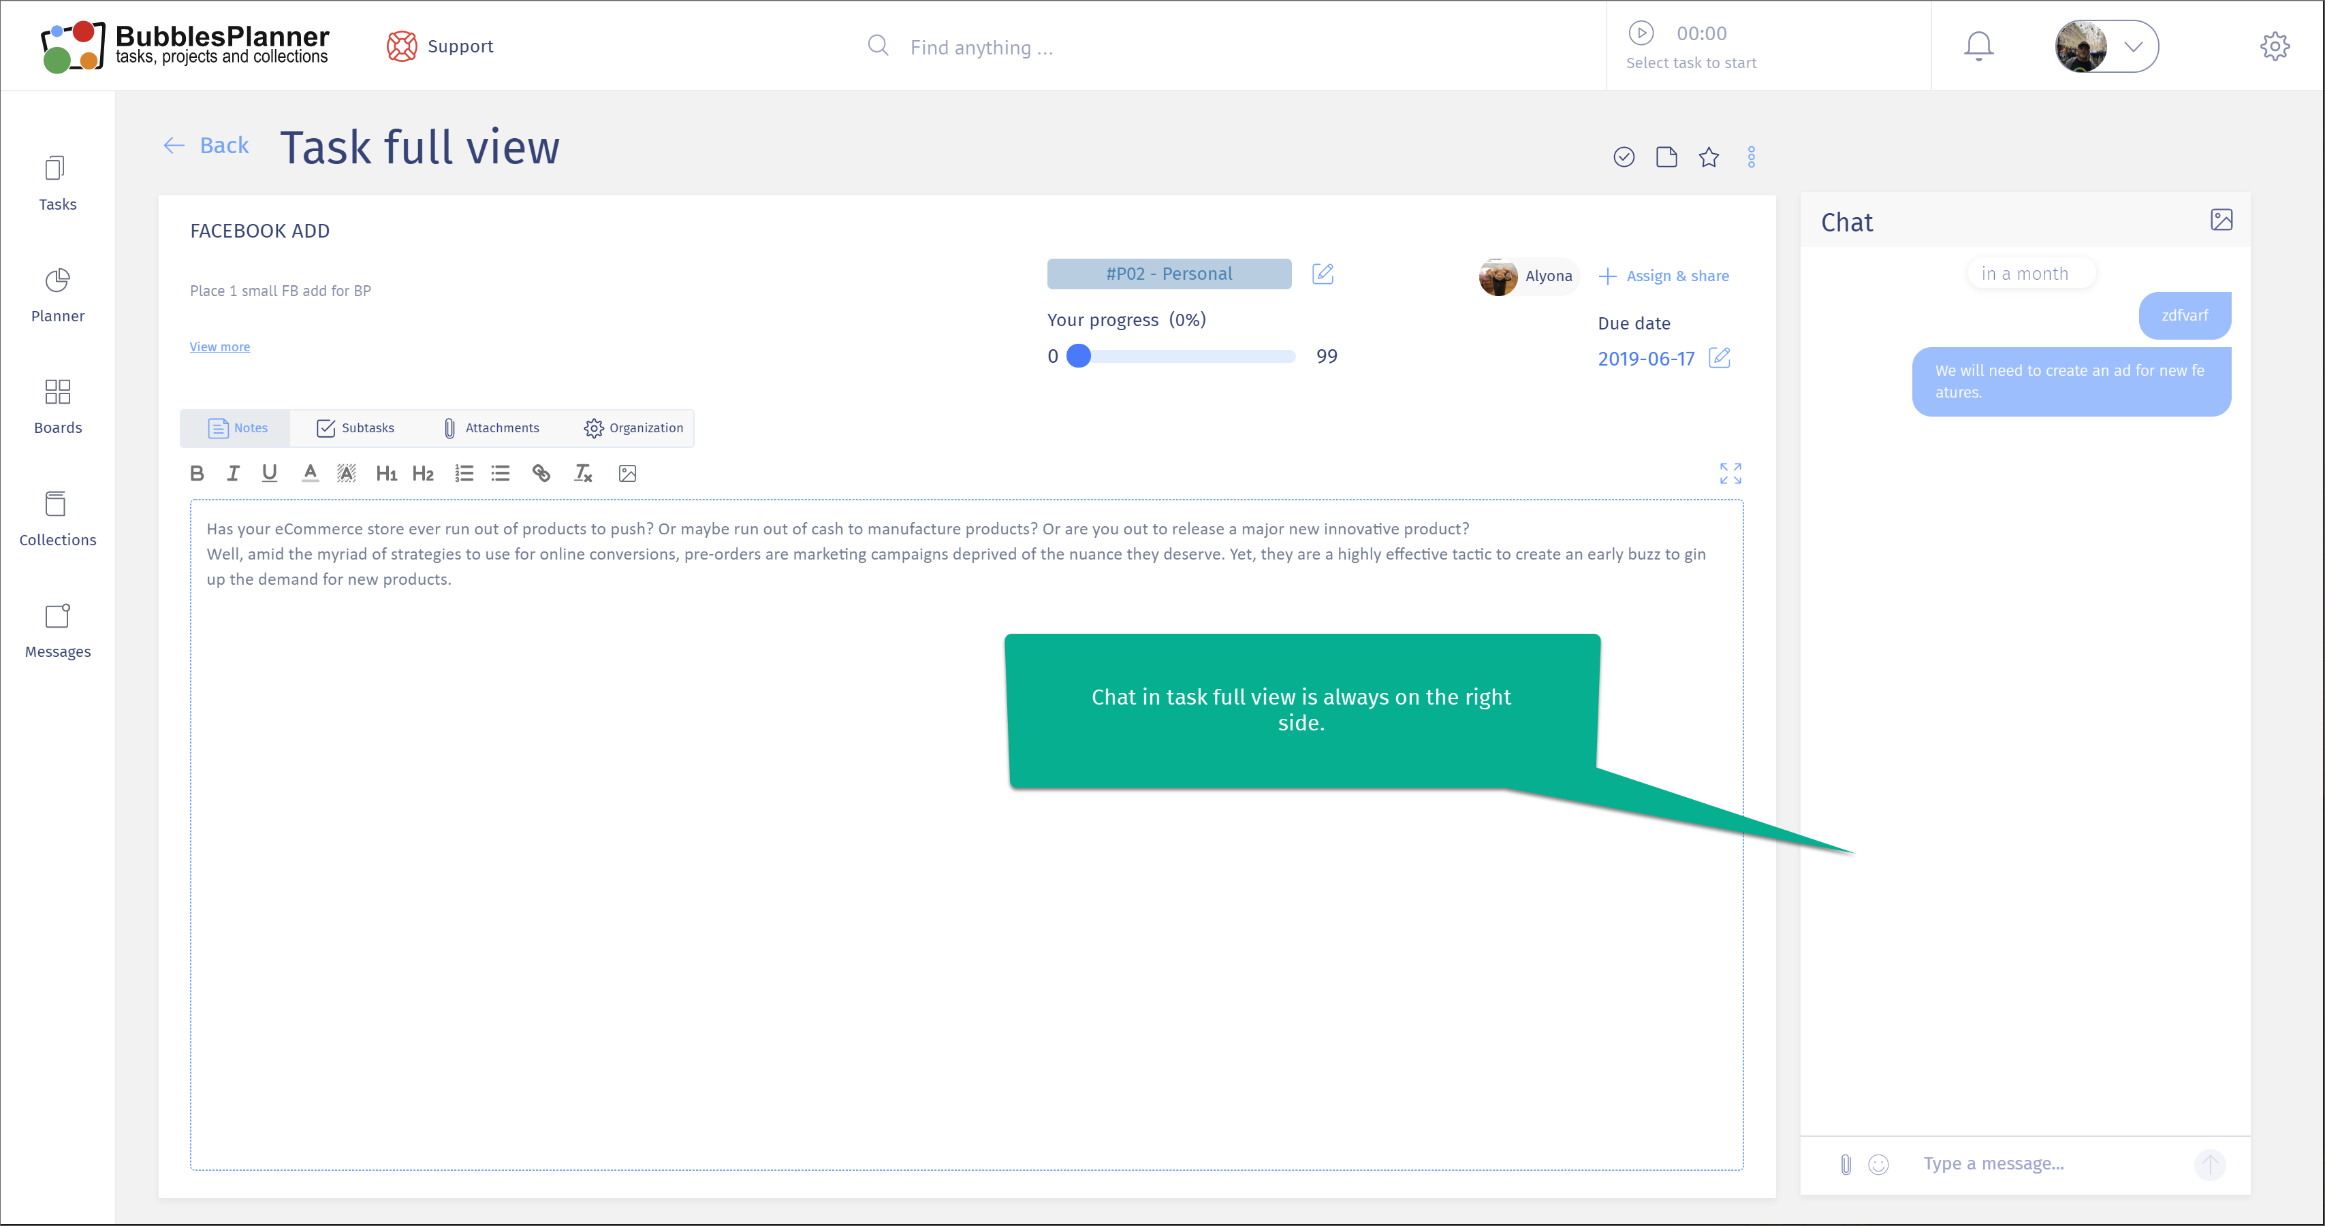Screen dimensions: 2325x1226
Task: Insert an image into notes
Action: (x=627, y=472)
